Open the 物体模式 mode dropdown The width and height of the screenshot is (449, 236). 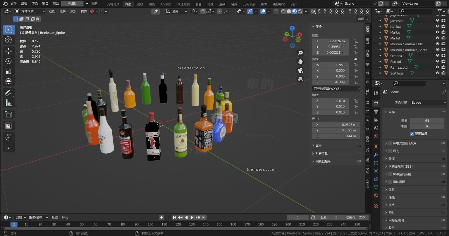click(30, 11)
